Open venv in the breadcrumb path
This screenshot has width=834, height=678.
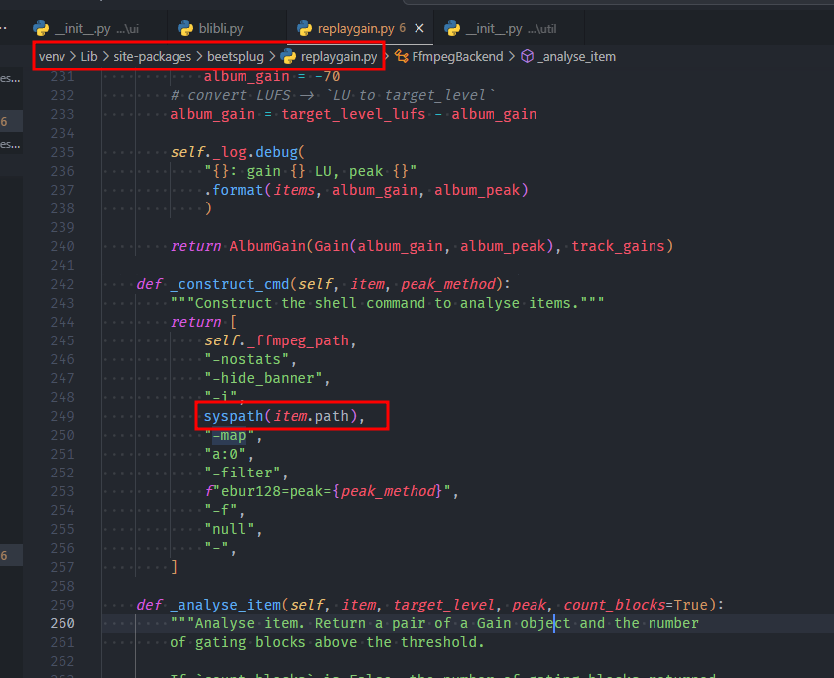[52, 56]
